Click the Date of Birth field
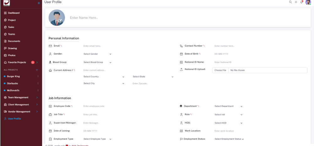This screenshot has width=314, height=146. (x=239, y=54)
